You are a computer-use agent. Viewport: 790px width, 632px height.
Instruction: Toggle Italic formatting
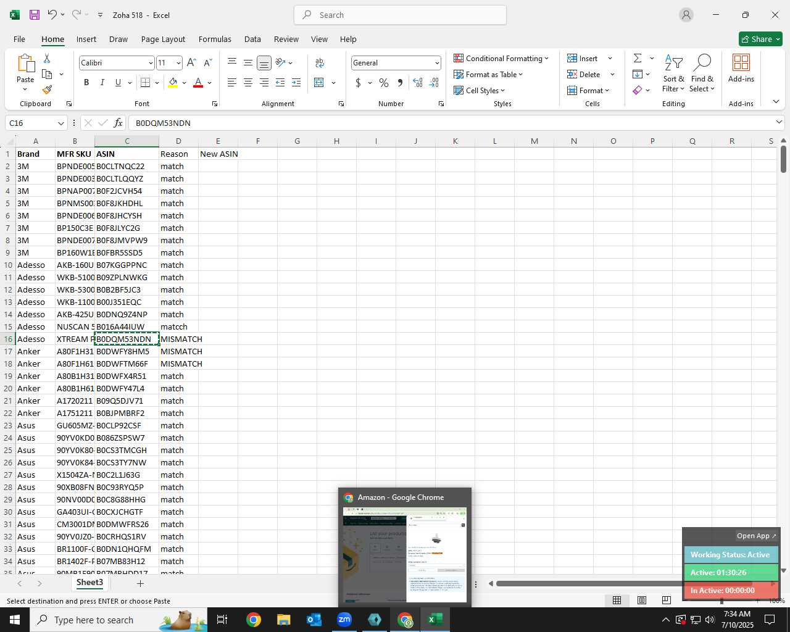tap(102, 83)
